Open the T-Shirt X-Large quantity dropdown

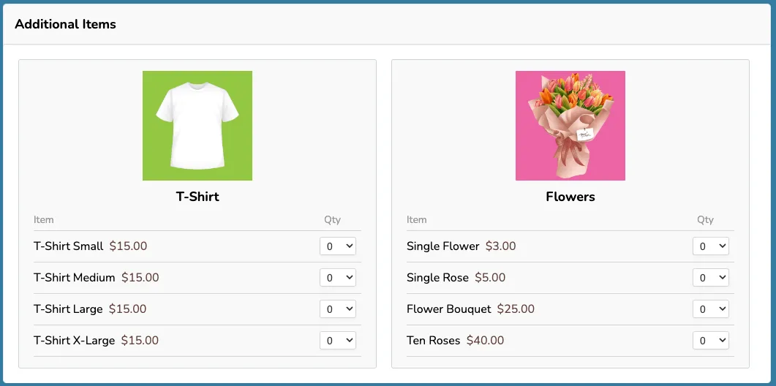tap(337, 341)
